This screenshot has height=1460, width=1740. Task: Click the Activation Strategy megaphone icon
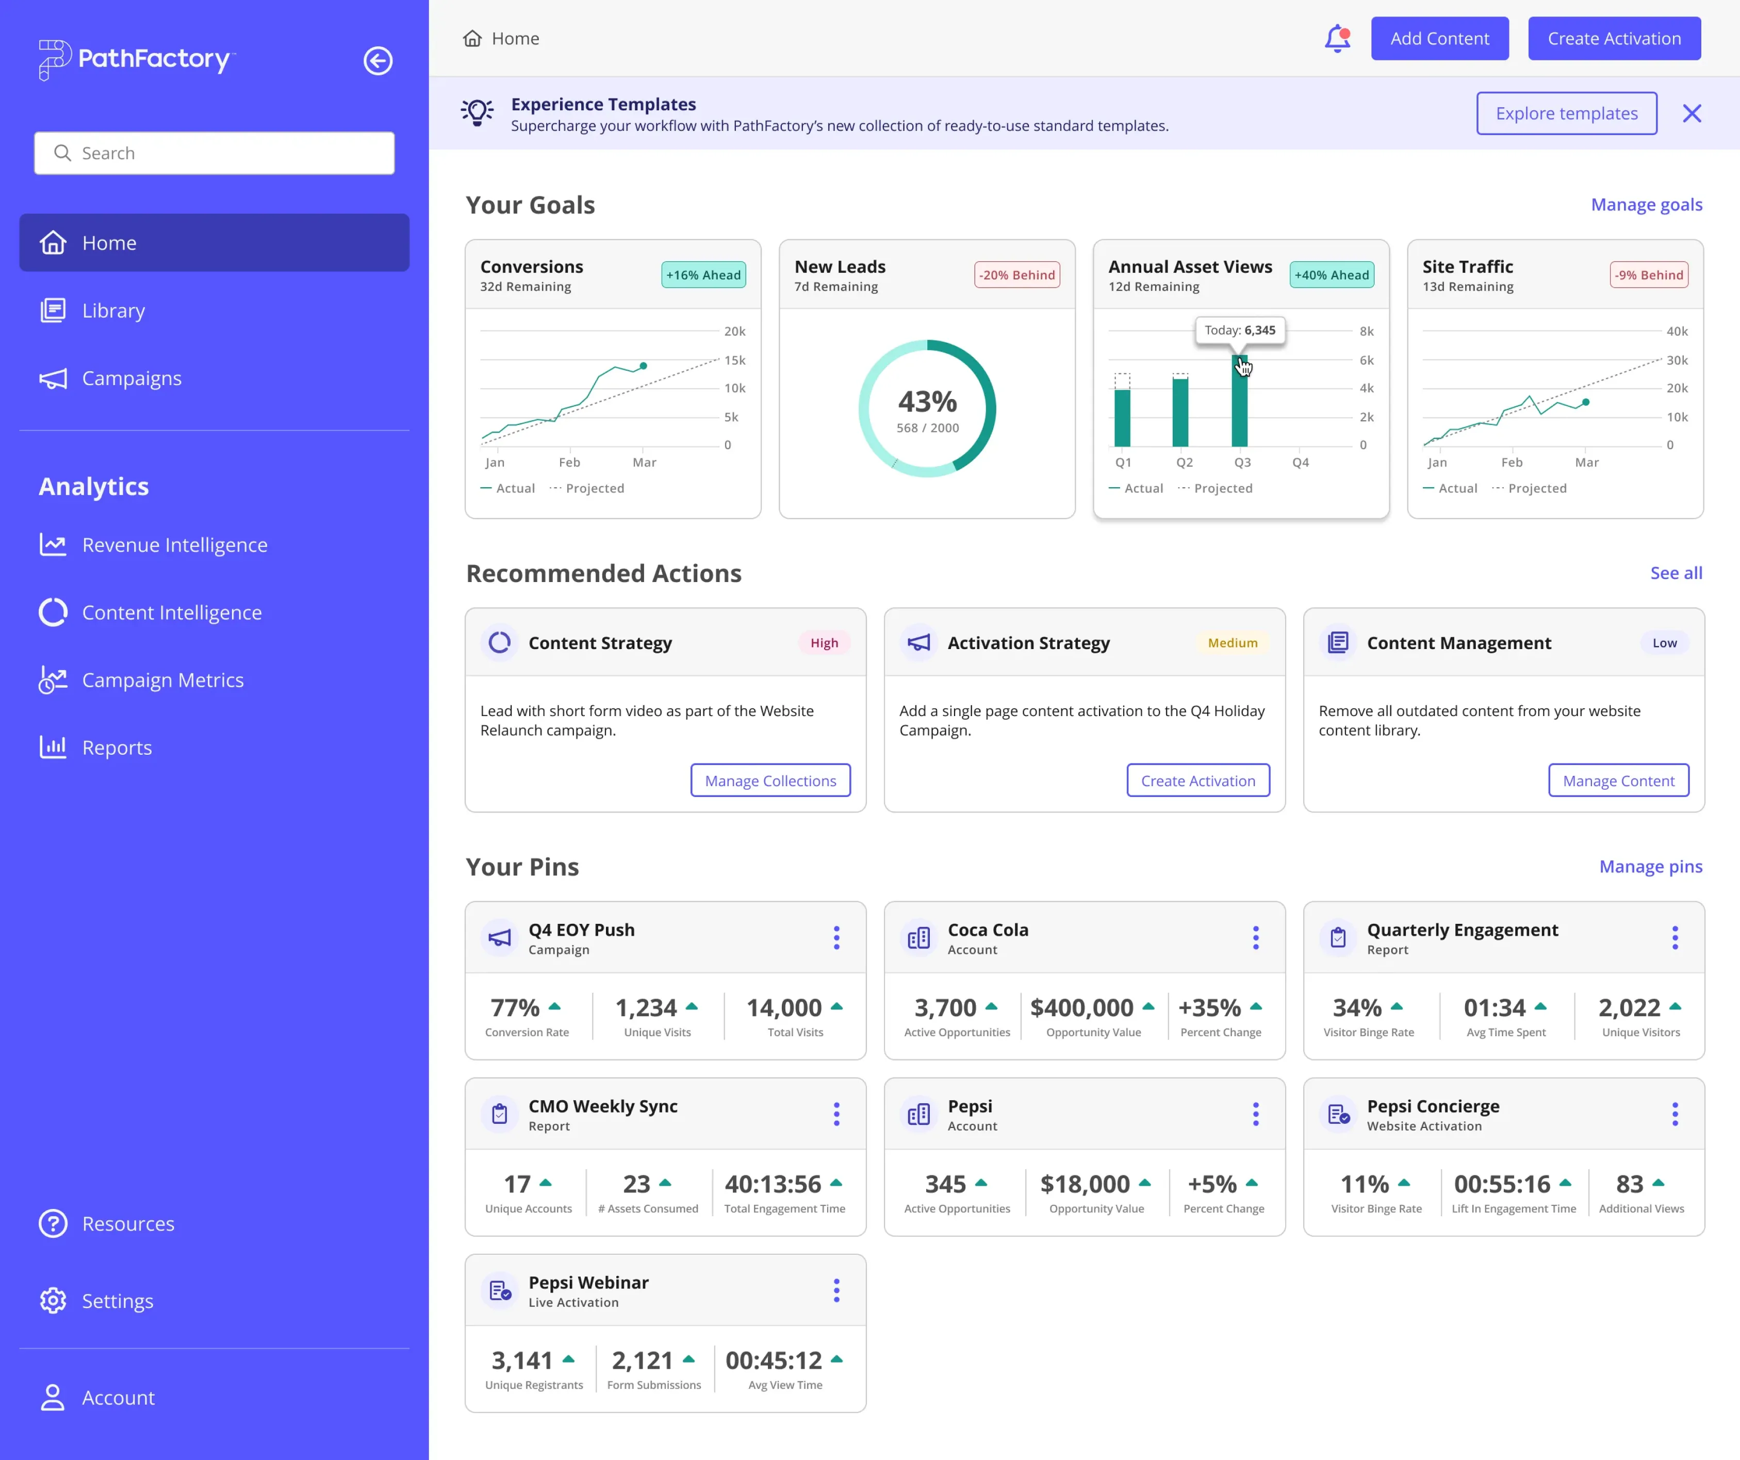(919, 643)
